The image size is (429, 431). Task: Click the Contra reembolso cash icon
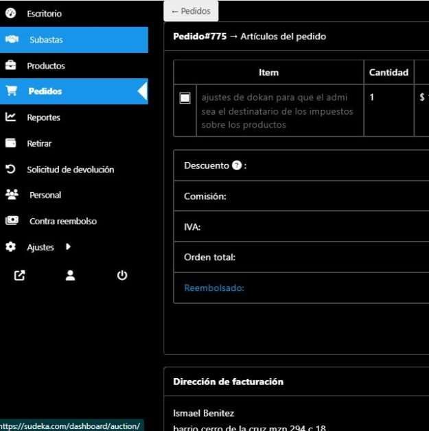pyautogui.click(x=12, y=220)
